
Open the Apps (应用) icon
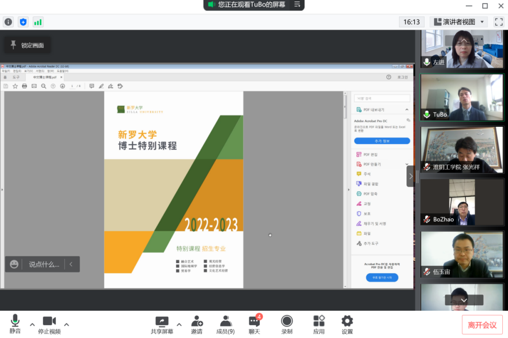click(319, 325)
